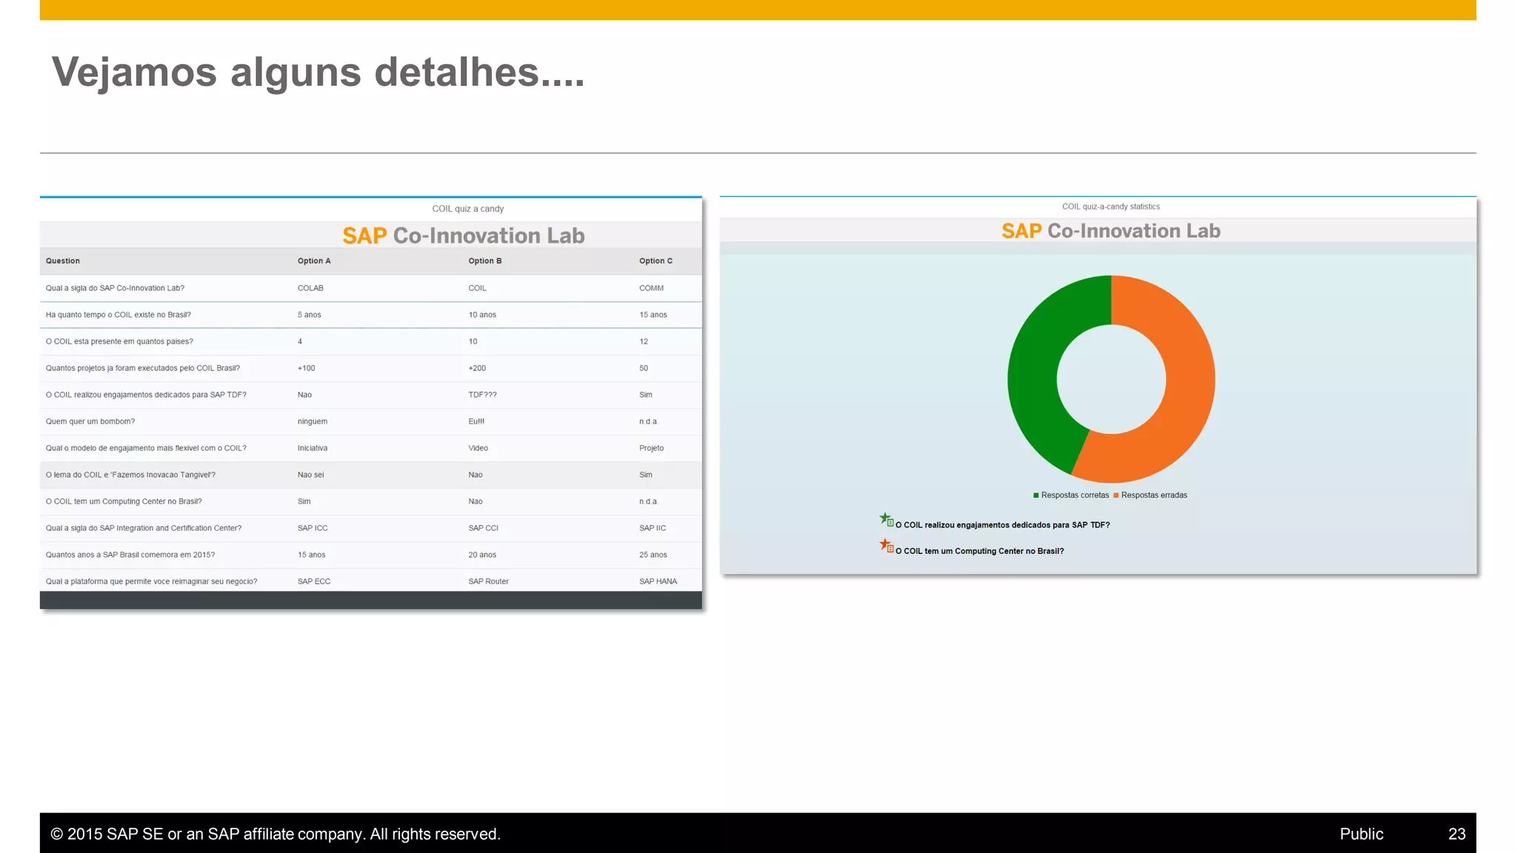Select the SAP Integration and Certification Center question
1517x853 pixels.
coord(144,528)
